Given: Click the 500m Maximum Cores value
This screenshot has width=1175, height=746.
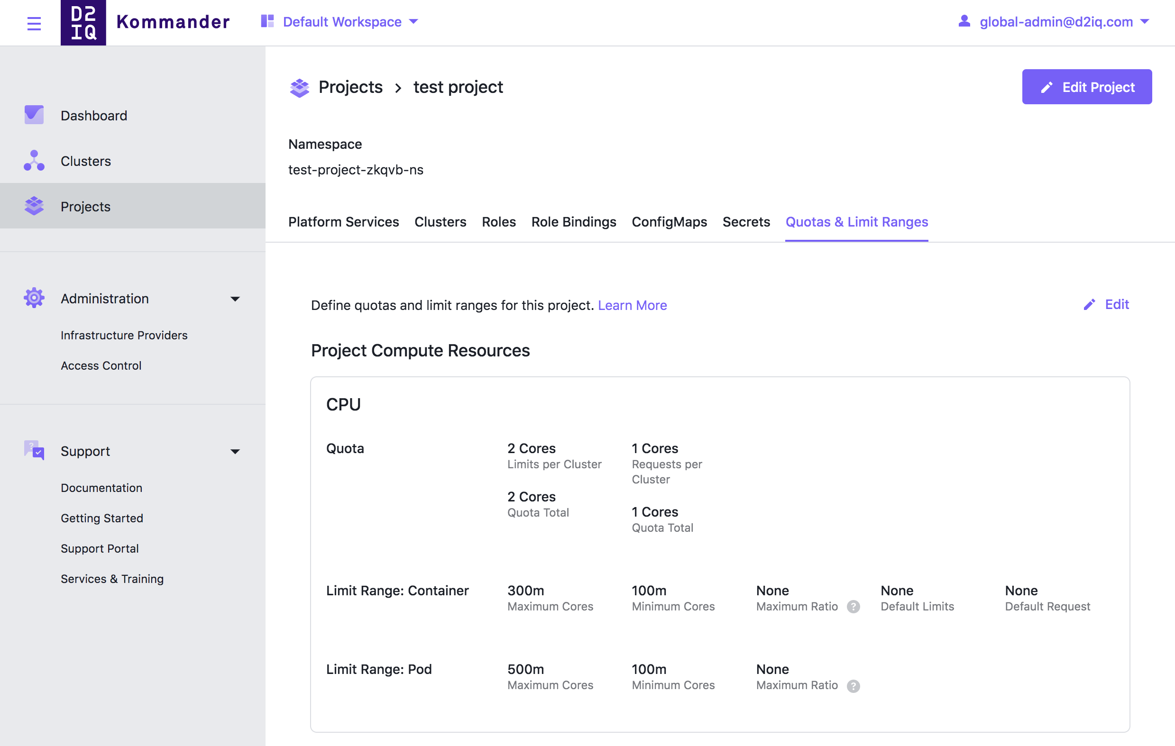Looking at the screenshot, I should pos(525,669).
